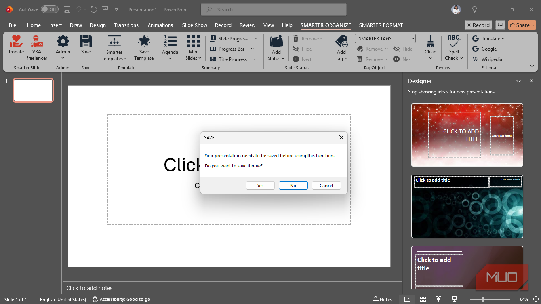Open Google external search

point(485,49)
